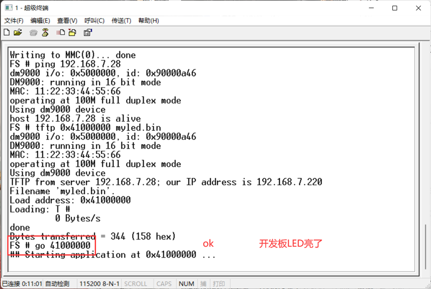Image resolution: width=431 pixels, height=289 pixels.
Task: Click the "Filename 'myled.bin'." line
Action: click(x=63, y=191)
